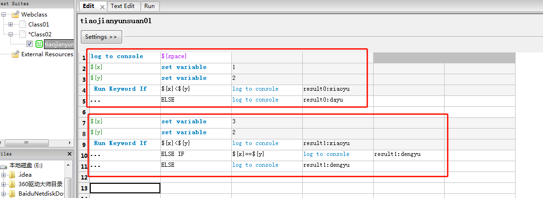Screen dimensions: 543x198
Task: Expand the 360驱动大师目录 folder node
Action: point(3,184)
